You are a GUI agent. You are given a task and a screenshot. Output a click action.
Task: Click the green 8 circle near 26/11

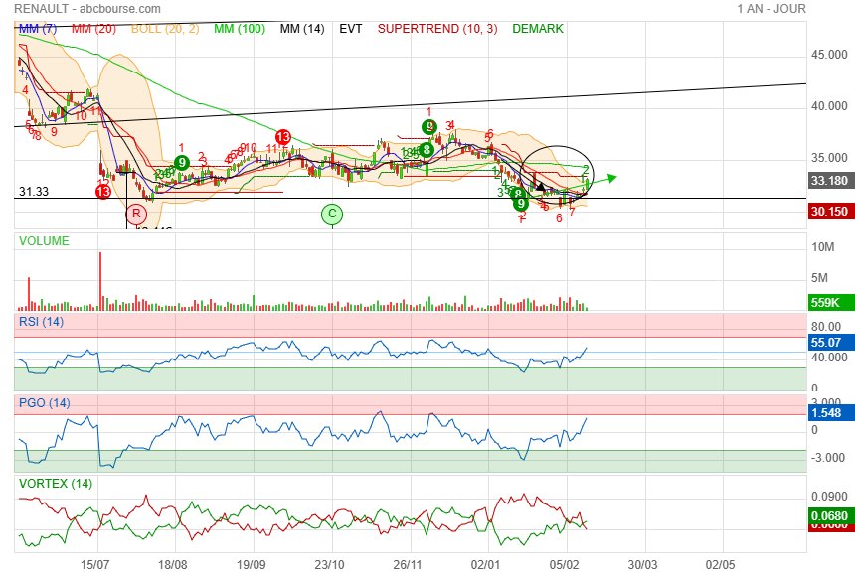(x=426, y=150)
